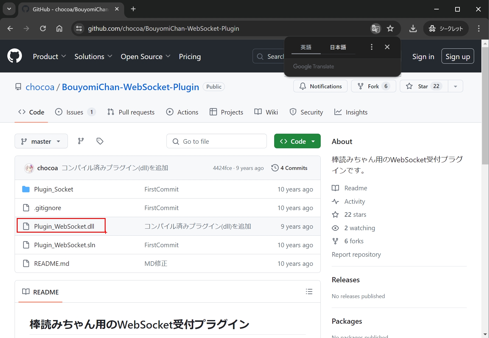Click the incognito シークレット indicator

(x=446, y=29)
